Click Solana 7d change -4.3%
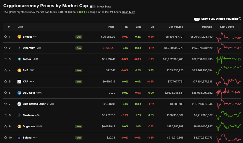Viewport: 243px width, 143px height. coord(151,138)
